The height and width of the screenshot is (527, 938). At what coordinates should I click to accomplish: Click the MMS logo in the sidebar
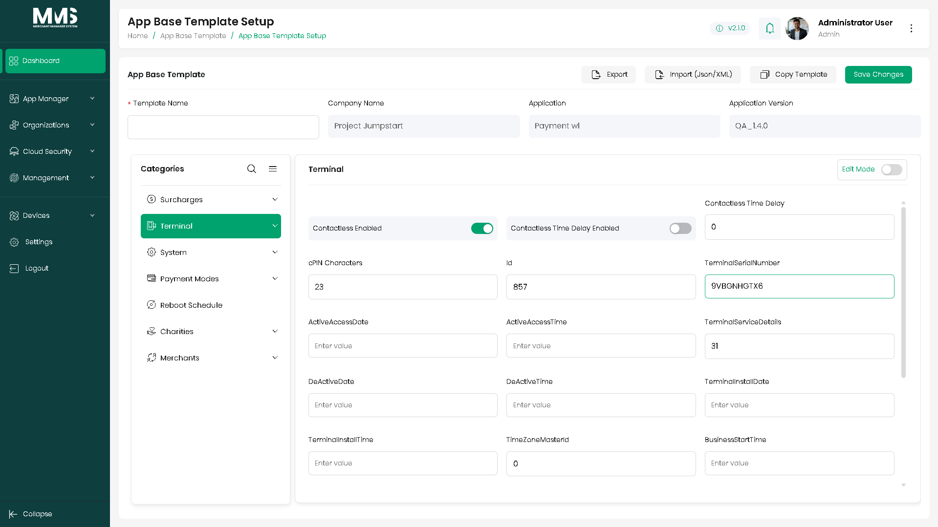pos(55,18)
